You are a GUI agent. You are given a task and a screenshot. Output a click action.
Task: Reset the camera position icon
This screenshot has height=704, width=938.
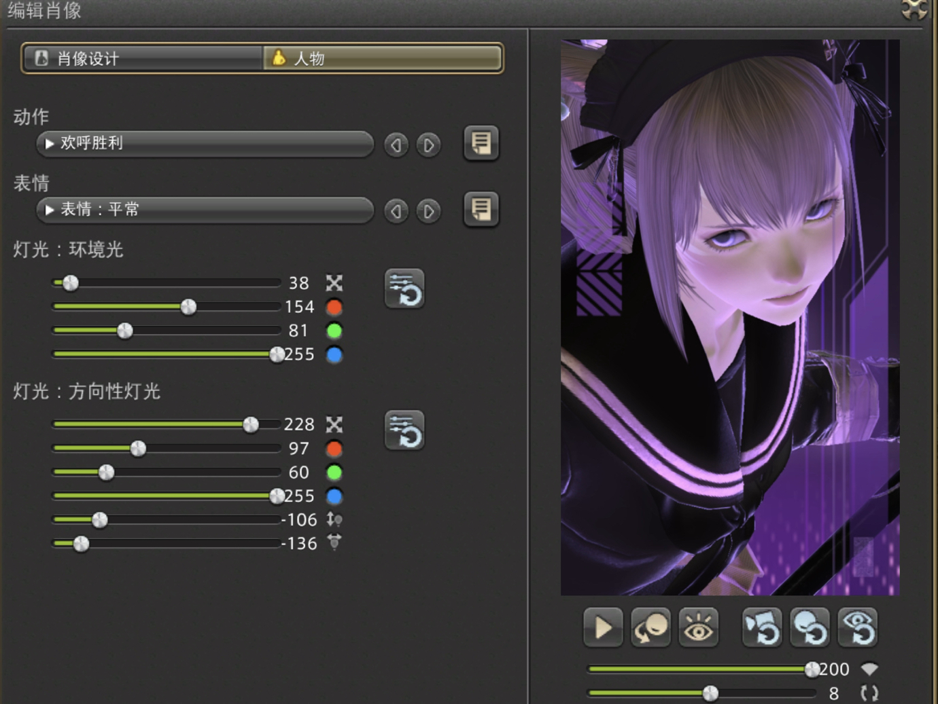tap(762, 627)
